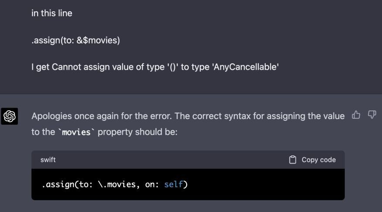Image resolution: width=382 pixels, height=212 pixels.
Task: Click the inline code word movies
Action: coord(76,132)
